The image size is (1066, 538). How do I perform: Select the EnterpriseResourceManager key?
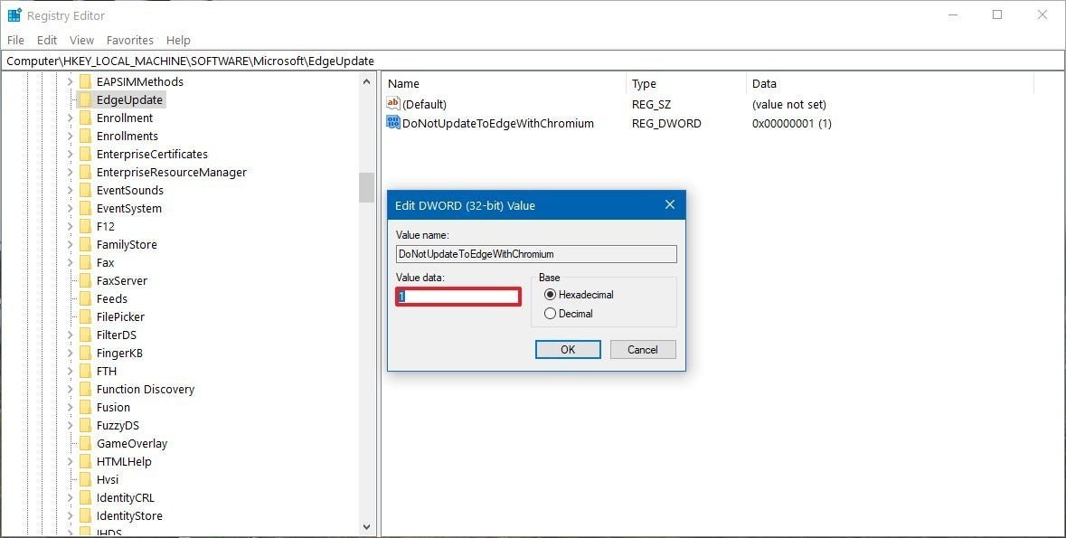(171, 172)
